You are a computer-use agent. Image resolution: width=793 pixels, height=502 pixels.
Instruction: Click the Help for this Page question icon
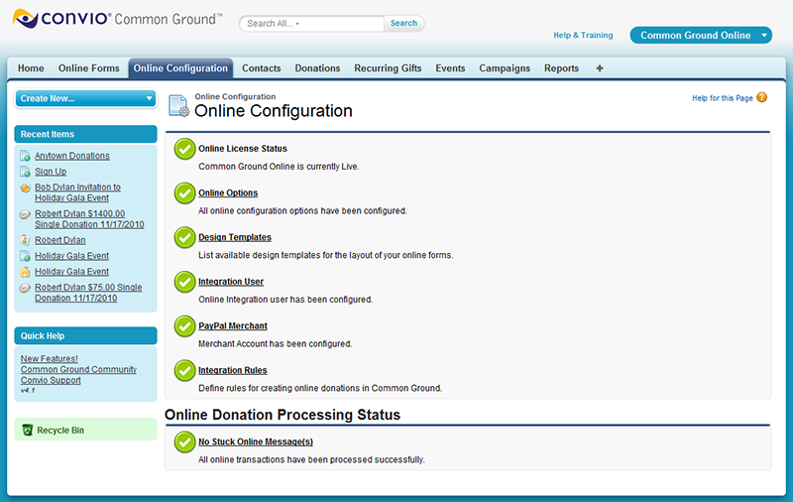[761, 97]
